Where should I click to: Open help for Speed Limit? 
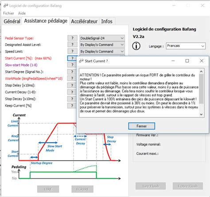[x=72, y=51]
